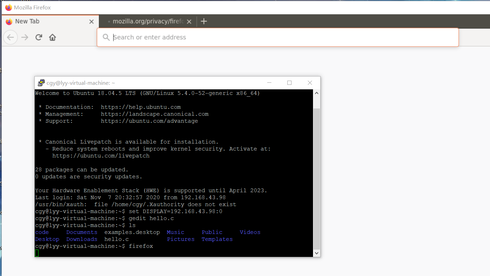Click 'Pictures' directory in ls output
The image size is (490, 276).
(181, 239)
